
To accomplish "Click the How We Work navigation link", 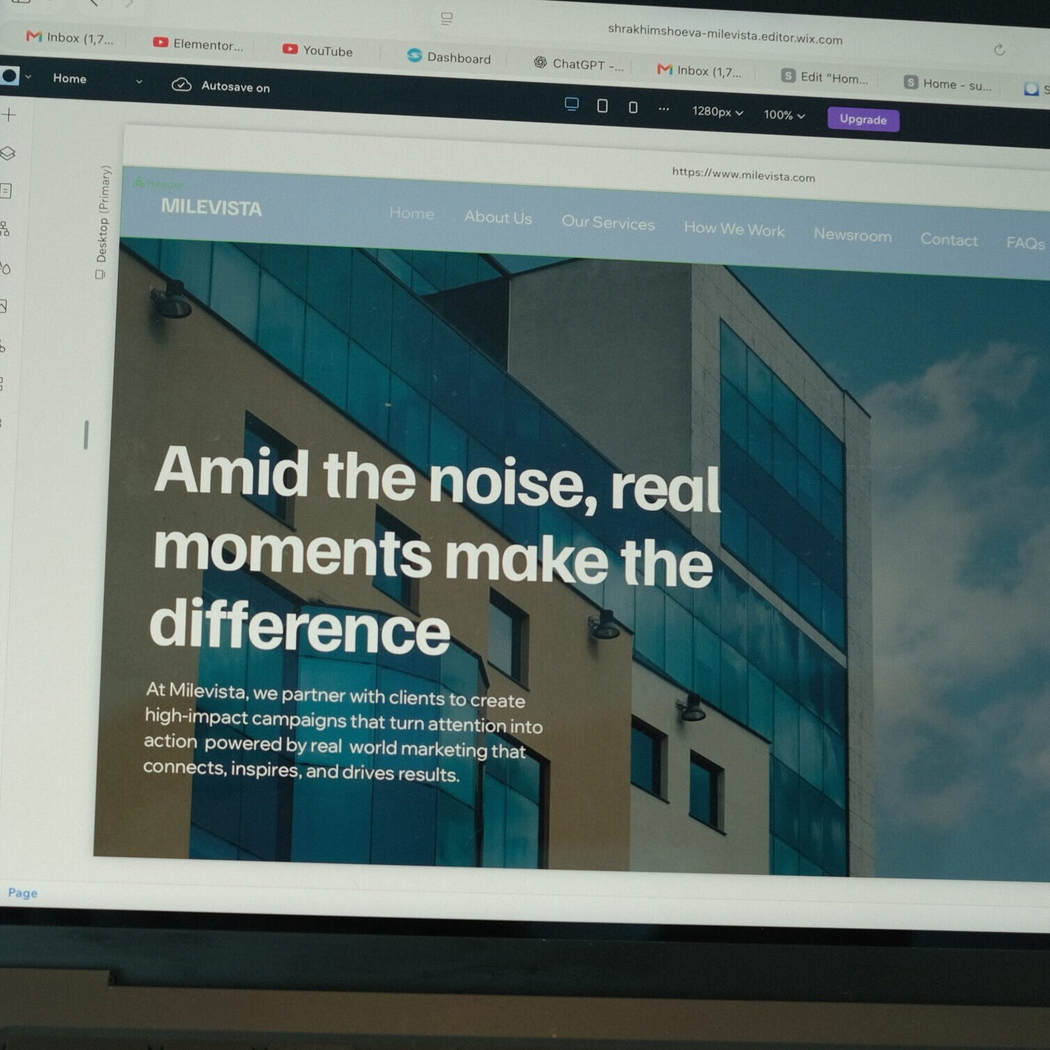I will pos(734,229).
